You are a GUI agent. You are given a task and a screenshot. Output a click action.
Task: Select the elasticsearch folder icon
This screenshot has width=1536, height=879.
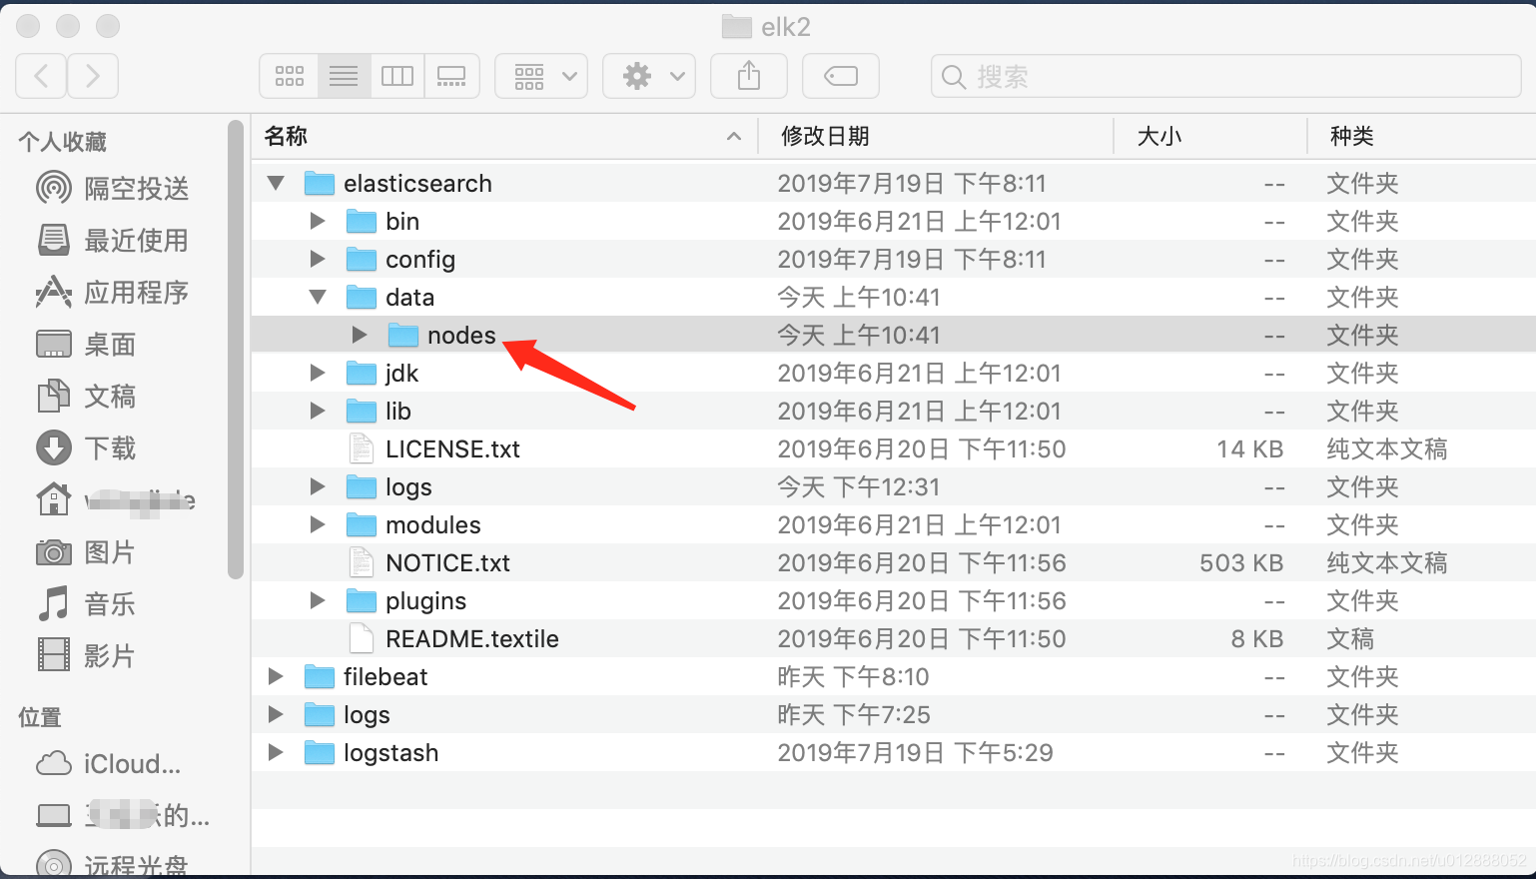coord(320,183)
